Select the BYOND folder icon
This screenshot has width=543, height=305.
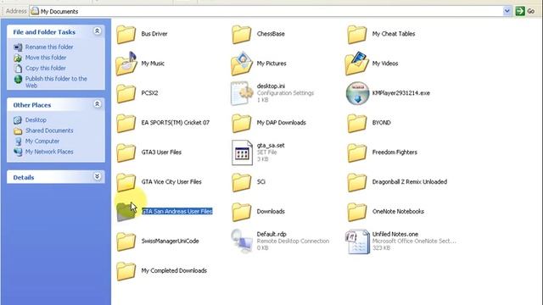(x=357, y=123)
